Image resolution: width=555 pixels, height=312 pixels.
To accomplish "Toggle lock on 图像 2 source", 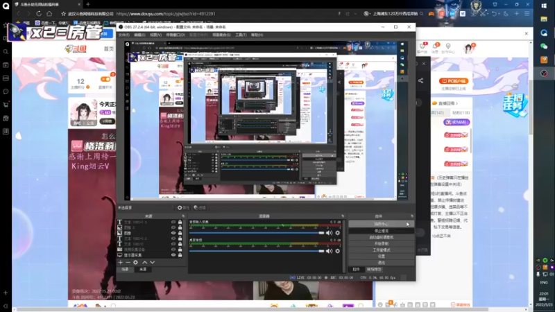I will point(180,227).
